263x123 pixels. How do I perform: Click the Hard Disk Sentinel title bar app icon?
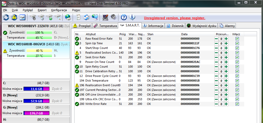[4, 3]
